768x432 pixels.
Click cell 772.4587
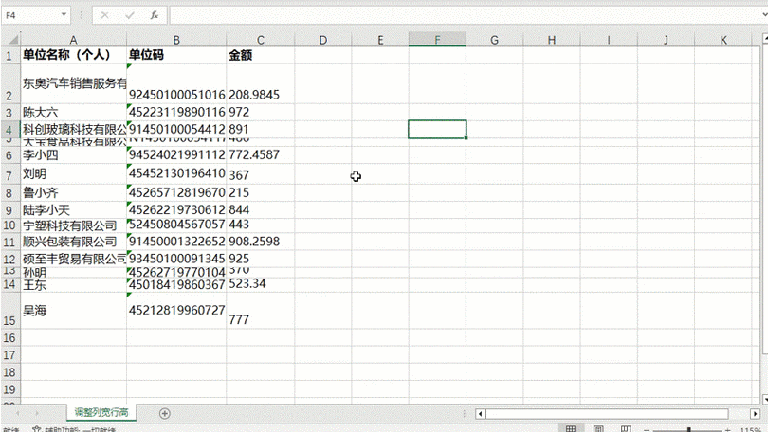pos(261,155)
